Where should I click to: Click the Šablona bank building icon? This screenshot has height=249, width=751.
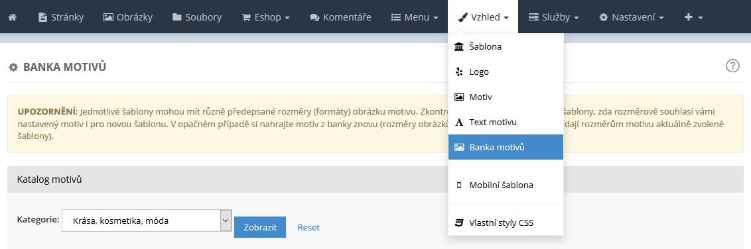click(x=459, y=47)
